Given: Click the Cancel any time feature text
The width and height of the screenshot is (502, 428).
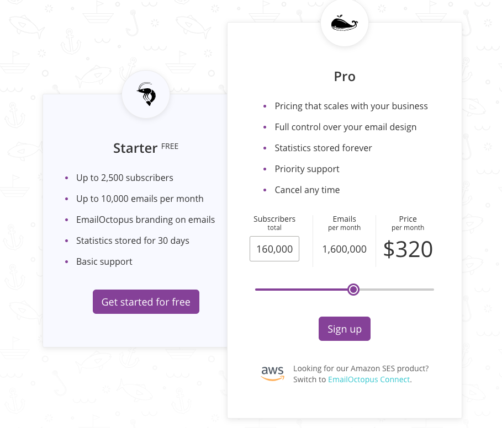Looking at the screenshot, I should point(307,190).
